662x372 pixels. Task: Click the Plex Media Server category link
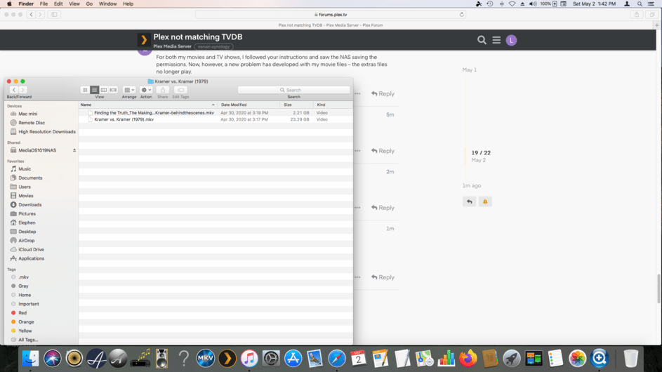click(x=172, y=46)
